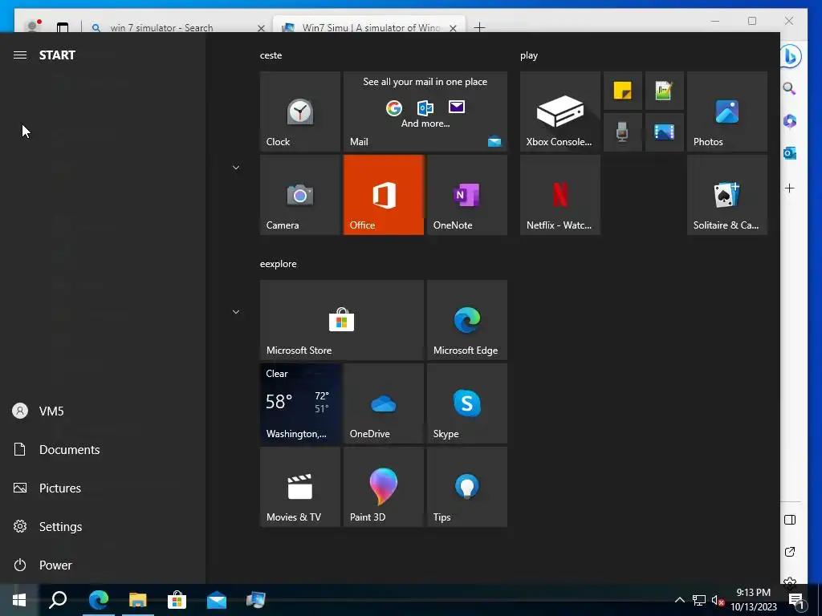The height and width of the screenshot is (616, 822).
Task: Collapse the eexplore group chevron
Action: tap(236, 312)
